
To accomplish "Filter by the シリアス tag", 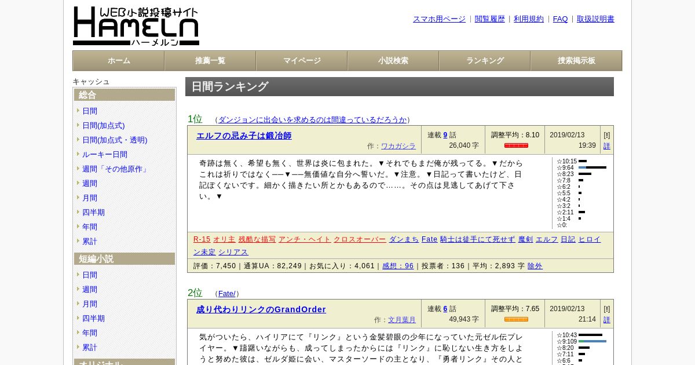I will (233, 252).
